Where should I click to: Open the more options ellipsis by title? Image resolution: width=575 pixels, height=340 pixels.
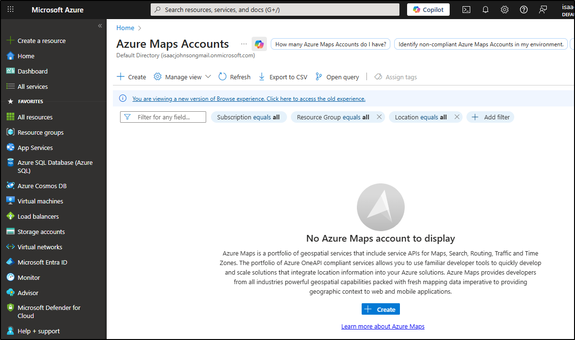pyautogui.click(x=244, y=44)
